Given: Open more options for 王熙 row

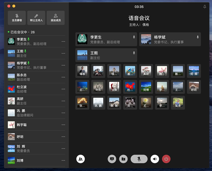Looking at the screenshot, I should 63,53.
